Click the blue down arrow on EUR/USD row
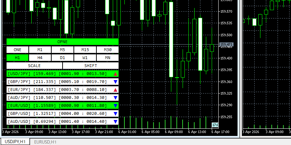Screen dimensions: 291x145 [115, 106]
